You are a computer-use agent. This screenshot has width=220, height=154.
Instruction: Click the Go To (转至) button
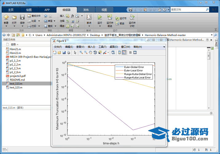48,21
